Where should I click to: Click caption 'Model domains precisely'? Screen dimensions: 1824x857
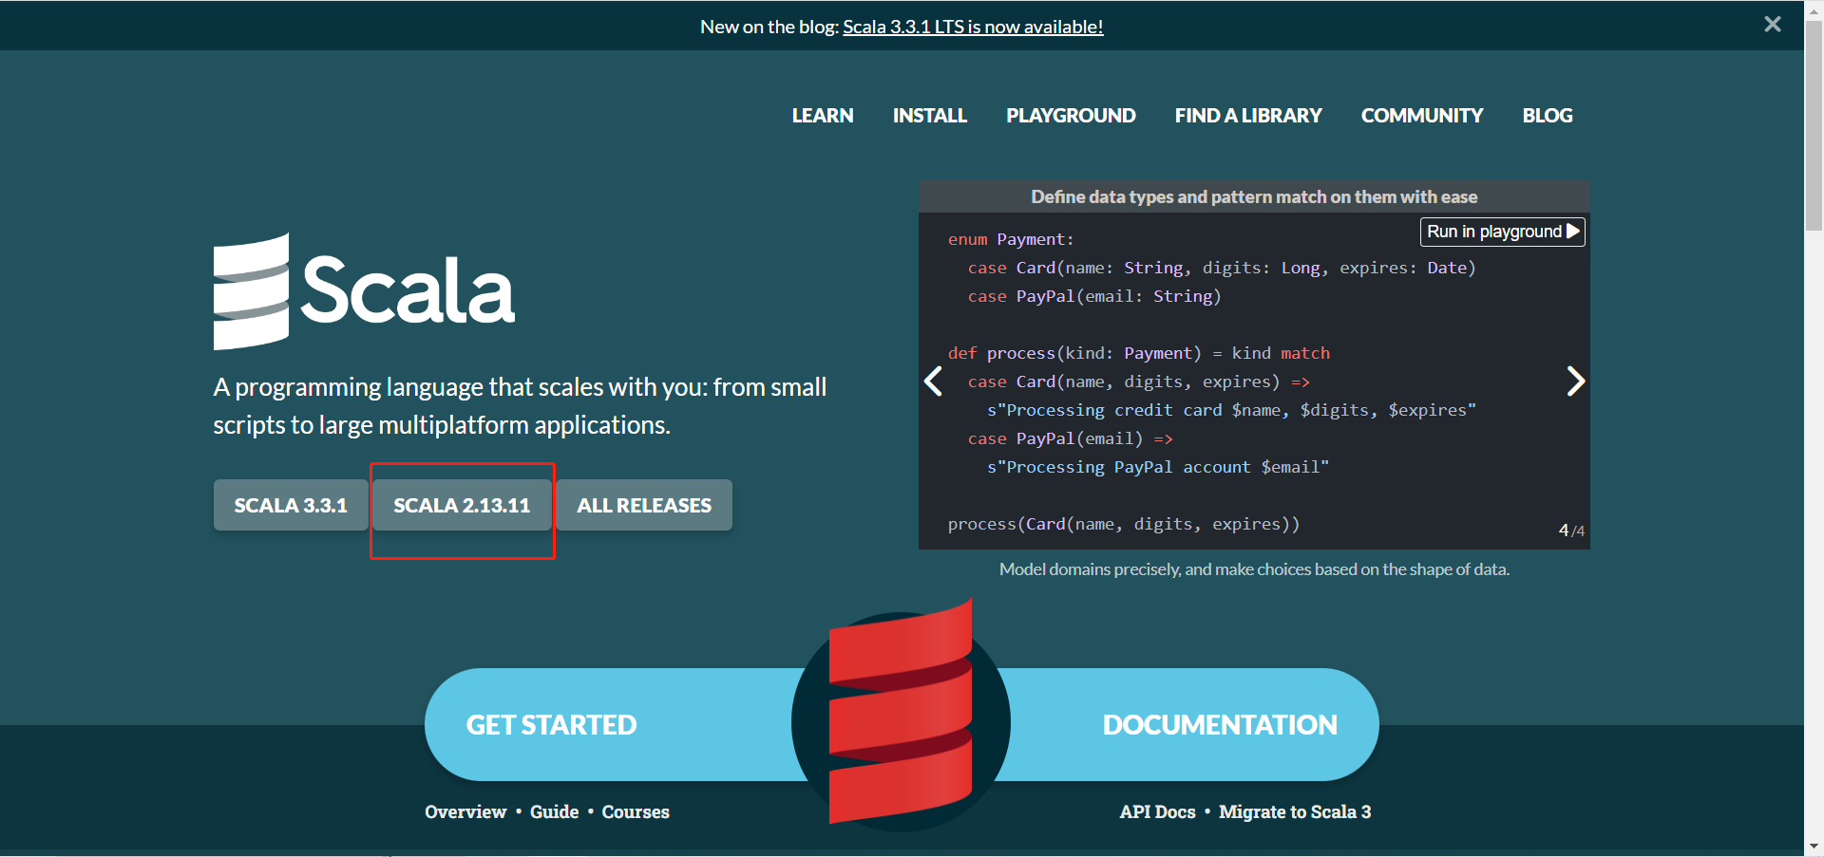(x=1254, y=569)
